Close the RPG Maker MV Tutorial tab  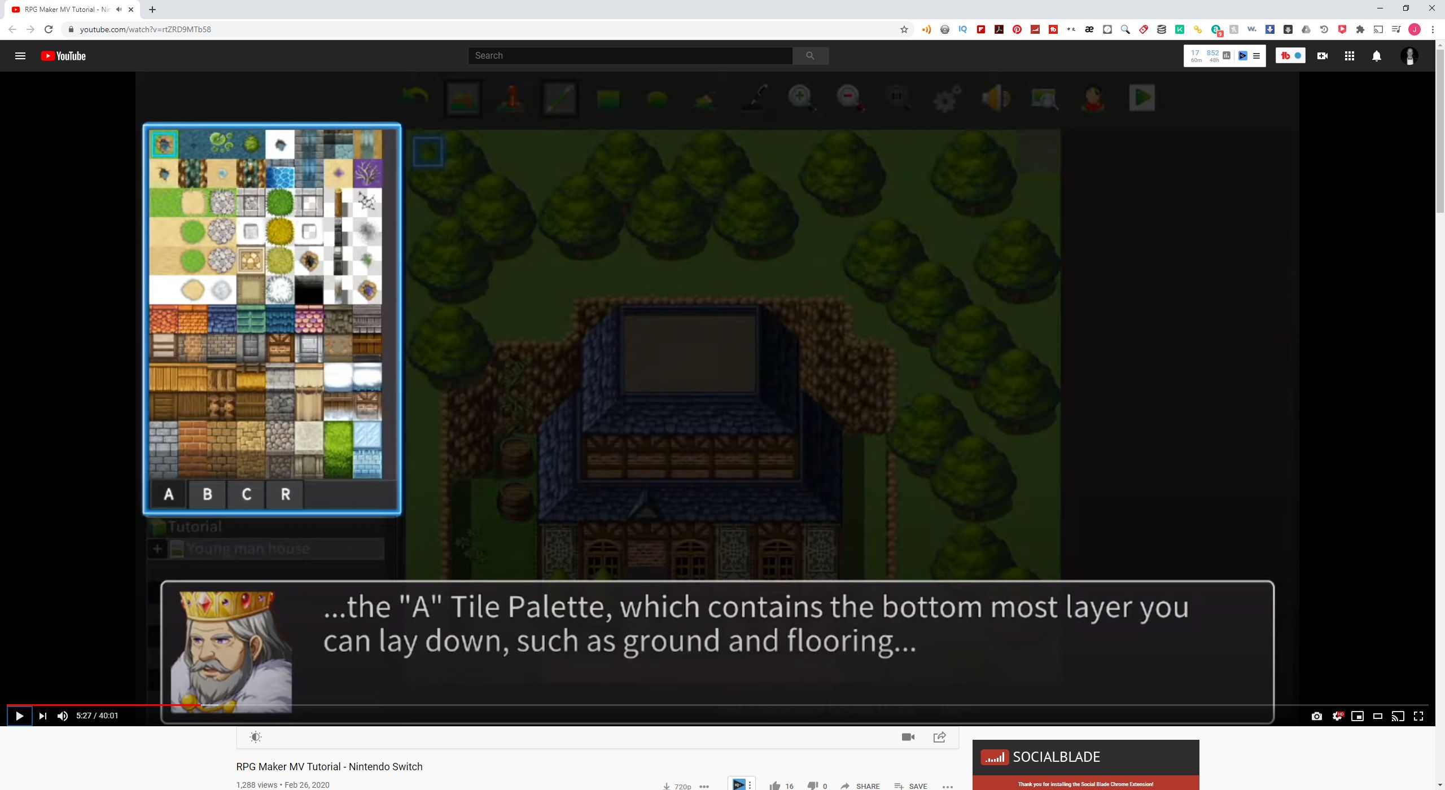click(131, 10)
